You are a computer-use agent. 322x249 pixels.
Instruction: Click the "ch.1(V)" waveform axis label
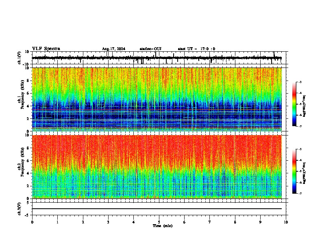click(20, 58)
